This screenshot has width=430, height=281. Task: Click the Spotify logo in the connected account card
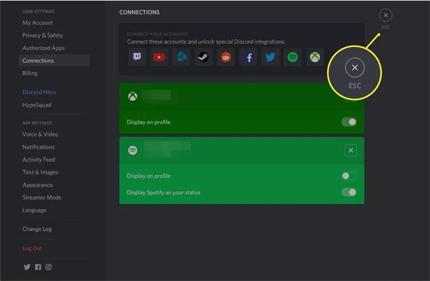pyautogui.click(x=133, y=150)
